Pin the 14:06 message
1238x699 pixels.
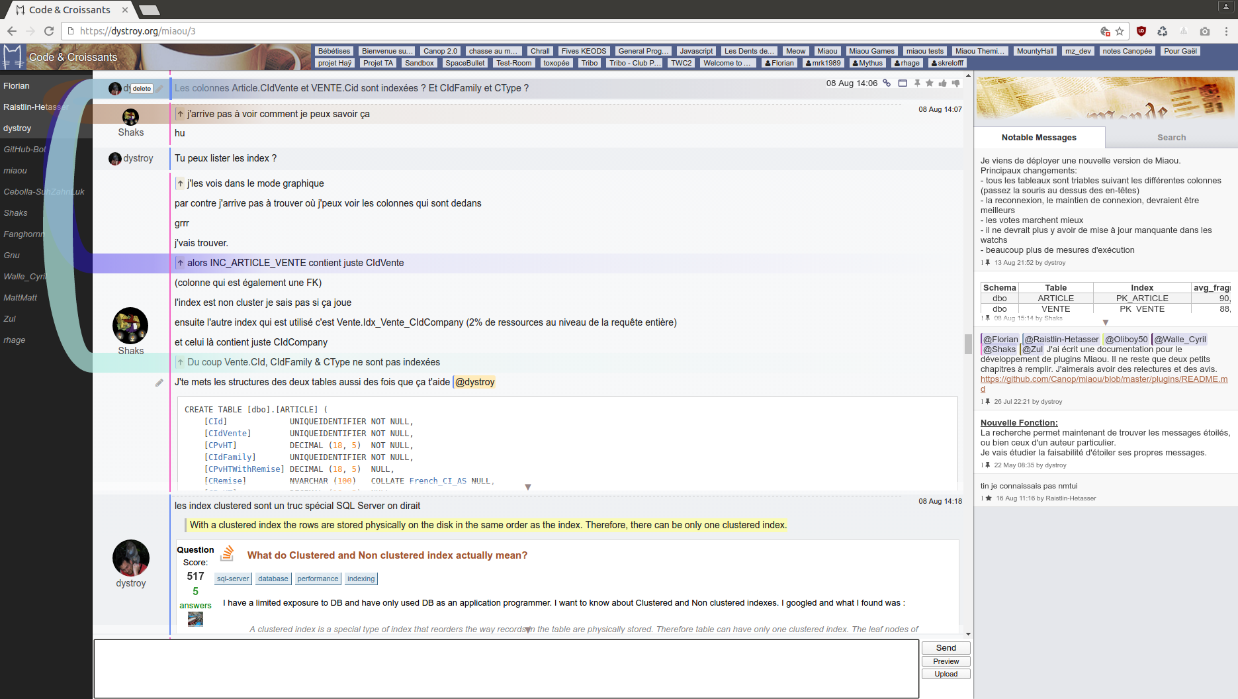point(917,83)
